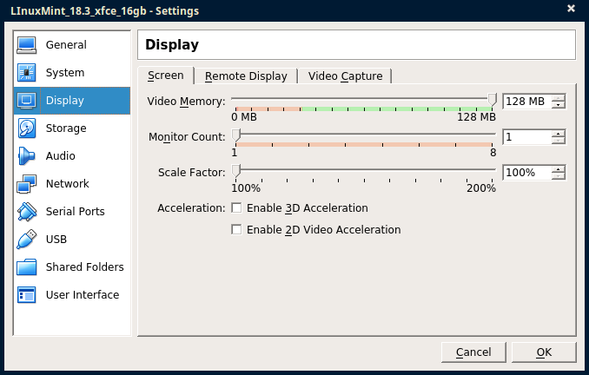589x375 pixels.
Task: Click the Serial Ports connector icon
Action: point(26,212)
